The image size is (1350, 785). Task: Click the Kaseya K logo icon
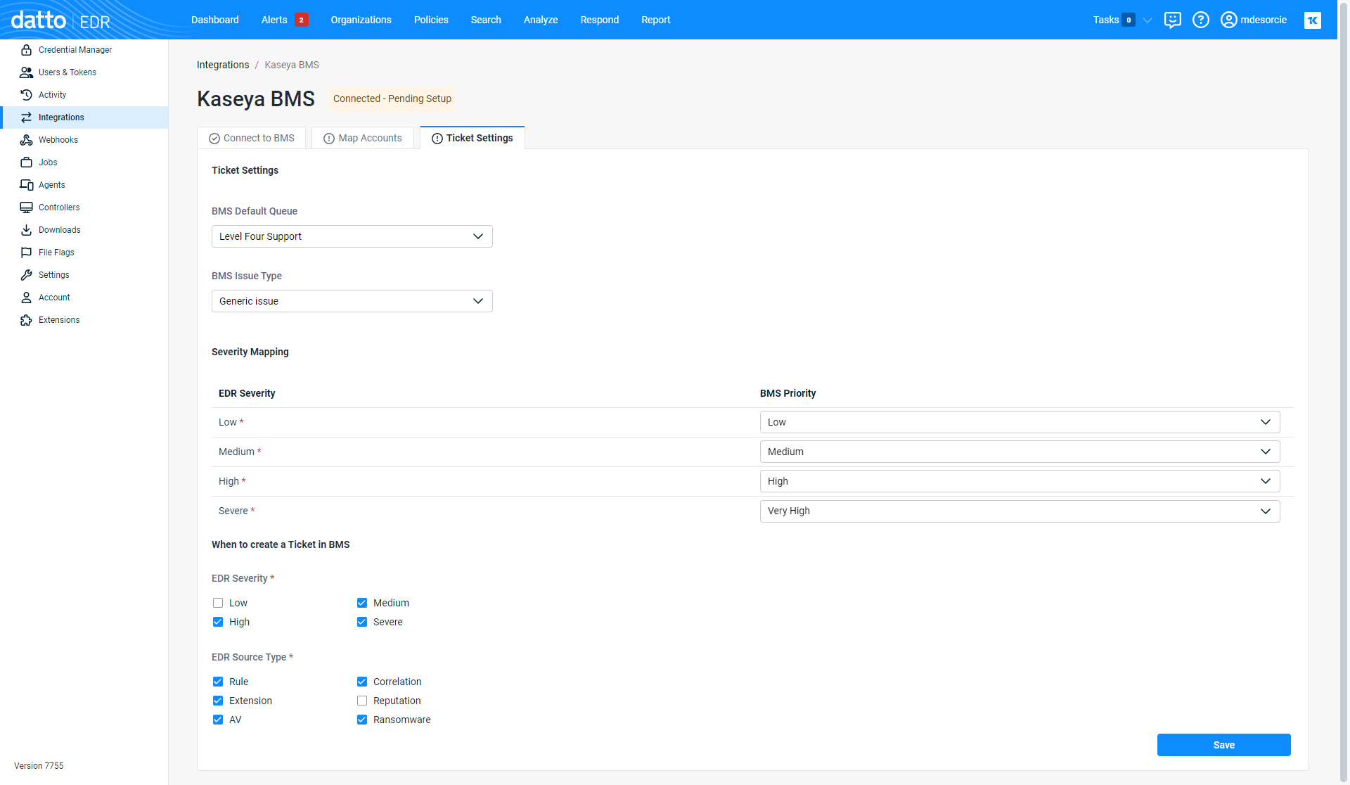coord(1312,20)
